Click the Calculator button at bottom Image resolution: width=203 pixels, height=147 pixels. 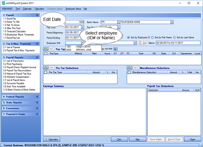pyautogui.click(x=52, y=139)
